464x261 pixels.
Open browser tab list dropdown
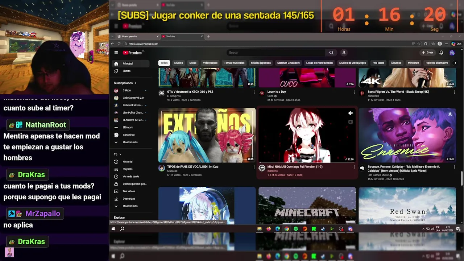coord(113,36)
